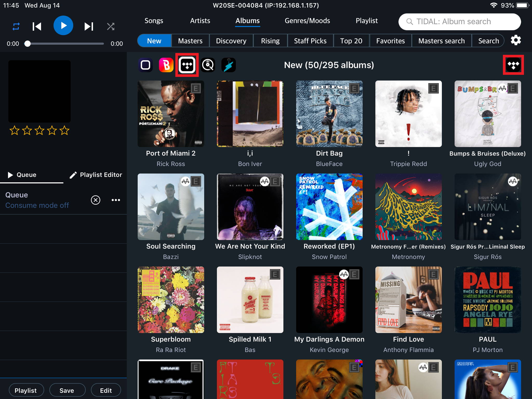Open the Spilled Milk 1 album cover
Image resolution: width=532 pixels, height=399 pixels.
(250, 300)
